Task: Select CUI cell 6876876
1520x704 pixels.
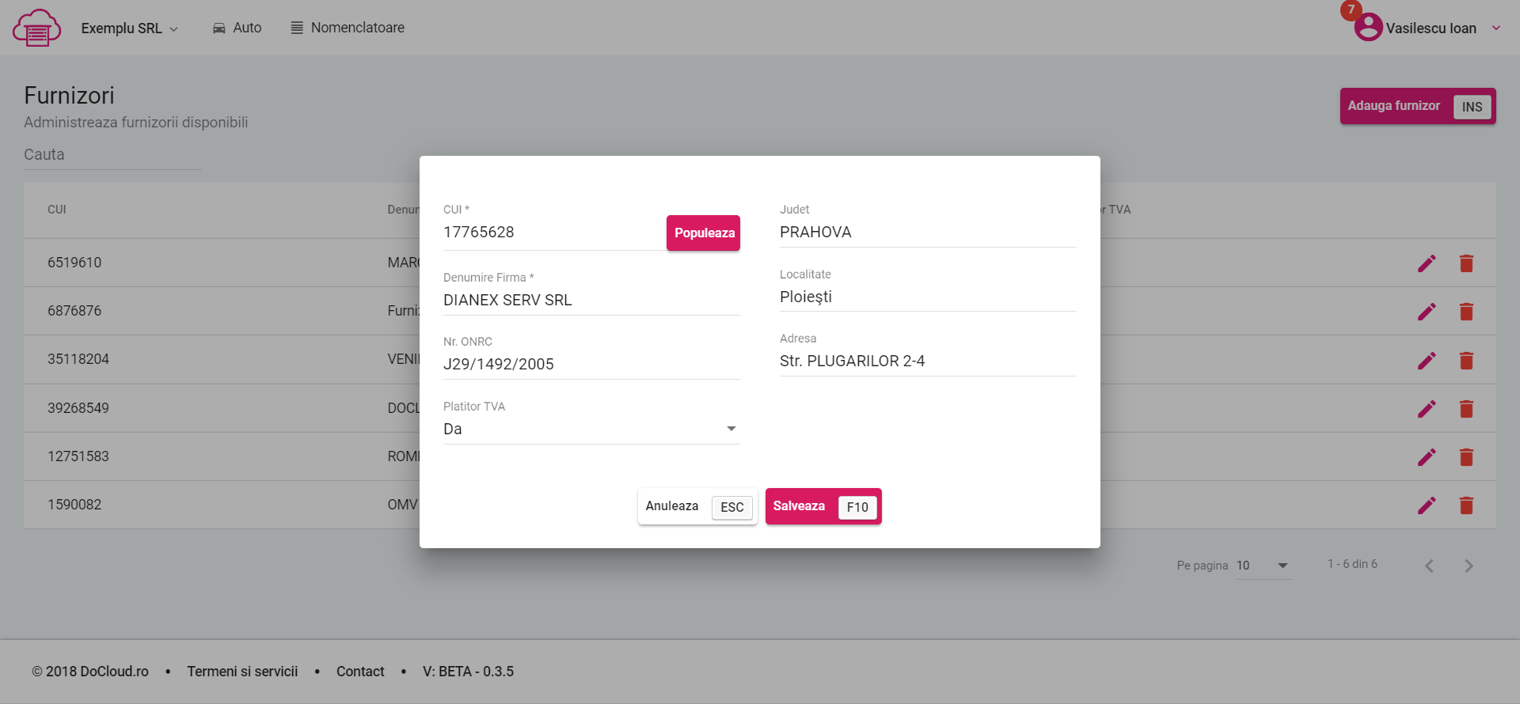Action: click(x=74, y=311)
